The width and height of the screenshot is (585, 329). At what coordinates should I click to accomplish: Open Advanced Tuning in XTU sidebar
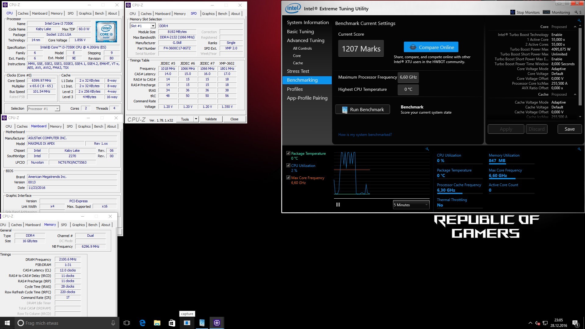[306, 41]
